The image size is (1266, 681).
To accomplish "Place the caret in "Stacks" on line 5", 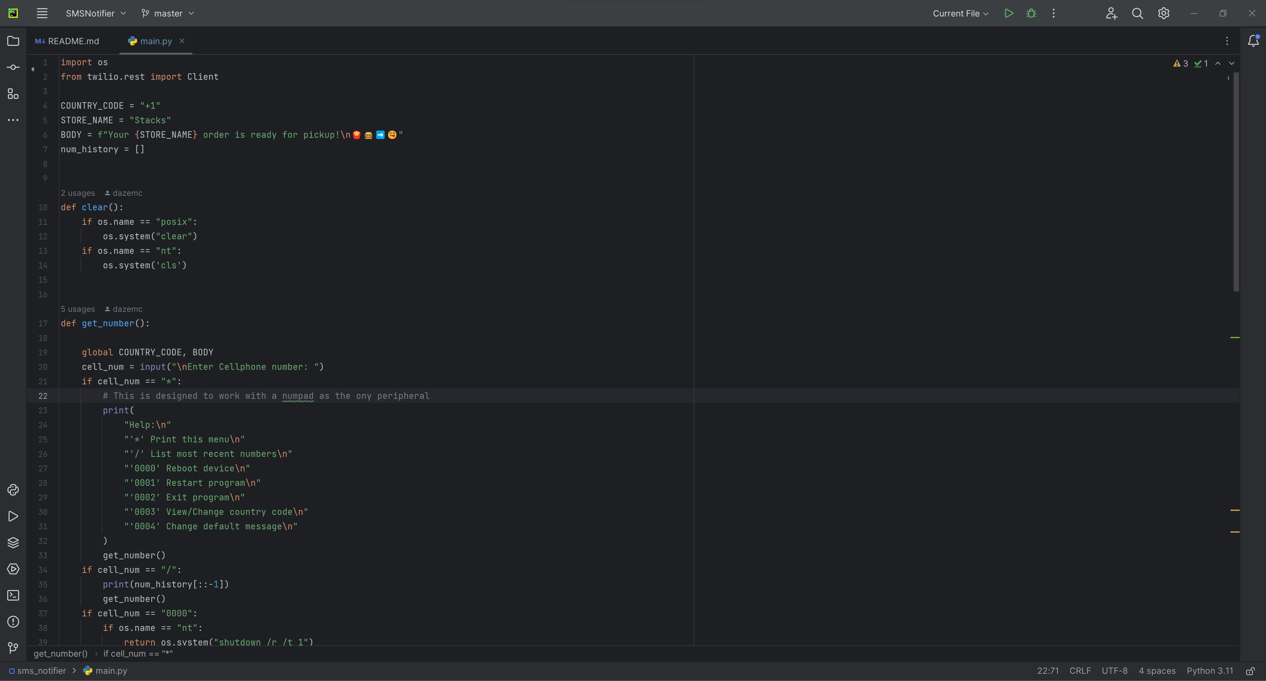I will 150,120.
